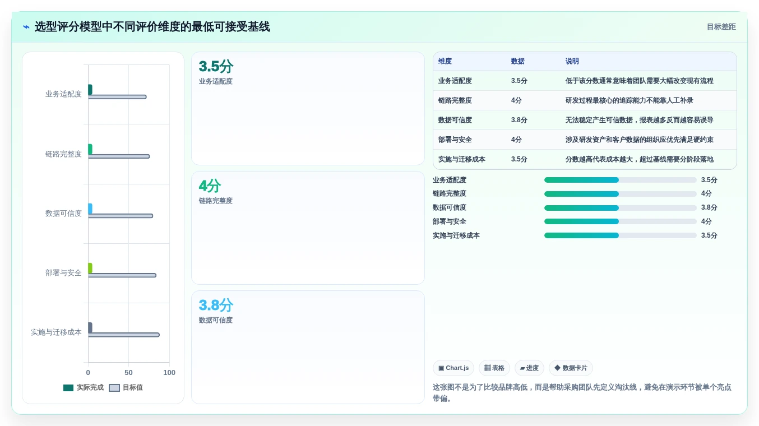Click the 部署与安全 progress bar
759x426 pixels.
[620, 221]
